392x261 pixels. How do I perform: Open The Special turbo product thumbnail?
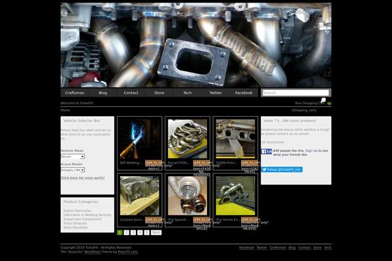188,196
